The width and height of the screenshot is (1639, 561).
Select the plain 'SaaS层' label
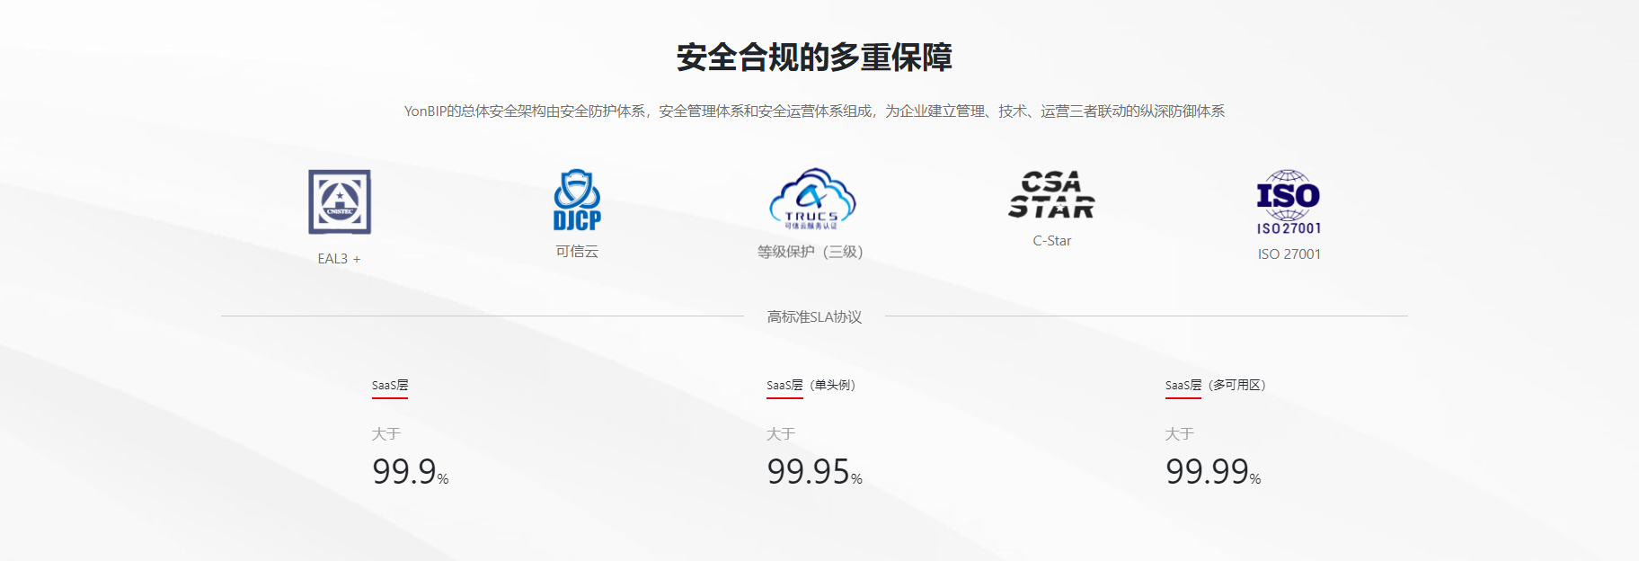[390, 385]
